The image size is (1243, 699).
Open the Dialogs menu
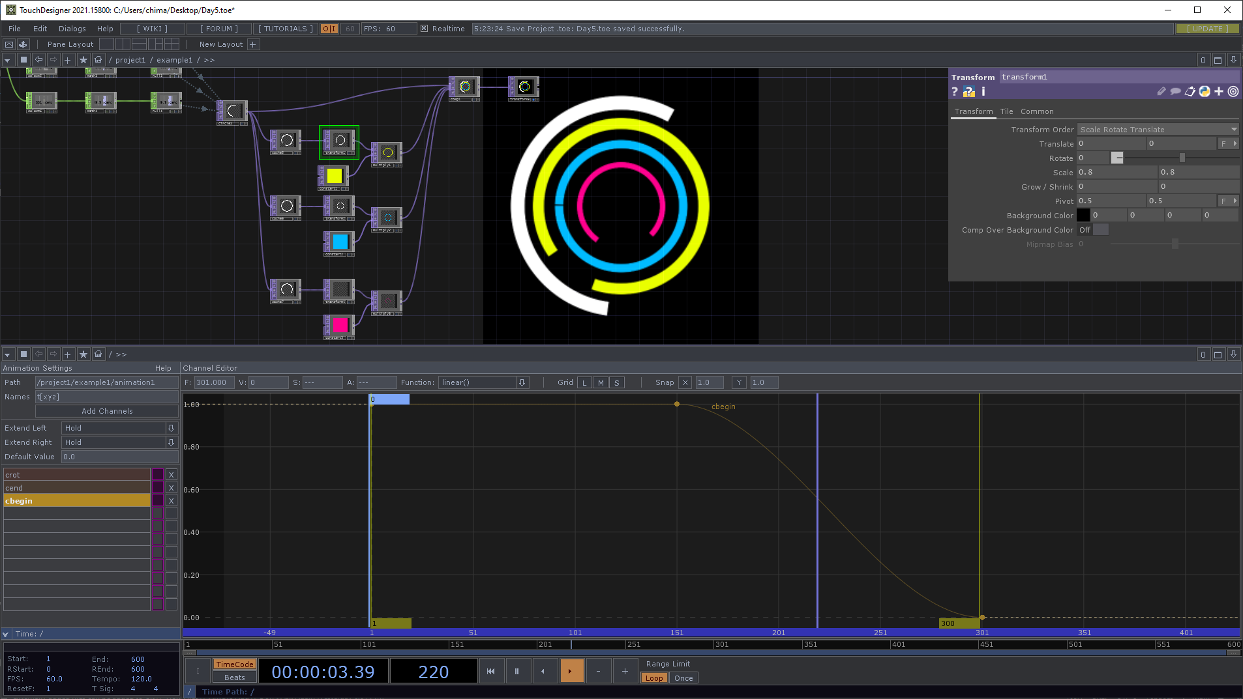click(x=72, y=29)
